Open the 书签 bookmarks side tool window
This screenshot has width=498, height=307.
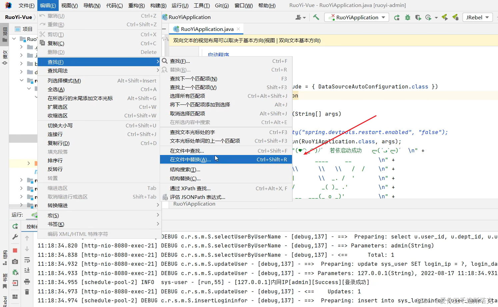click(x=5, y=281)
